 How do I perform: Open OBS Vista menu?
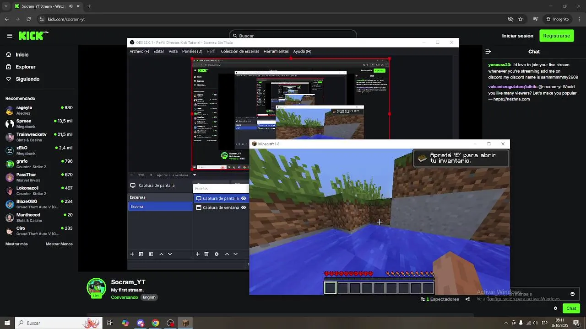click(173, 51)
